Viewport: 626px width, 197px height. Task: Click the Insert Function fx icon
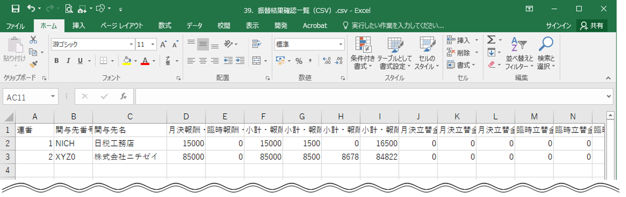tap(124, 97)
